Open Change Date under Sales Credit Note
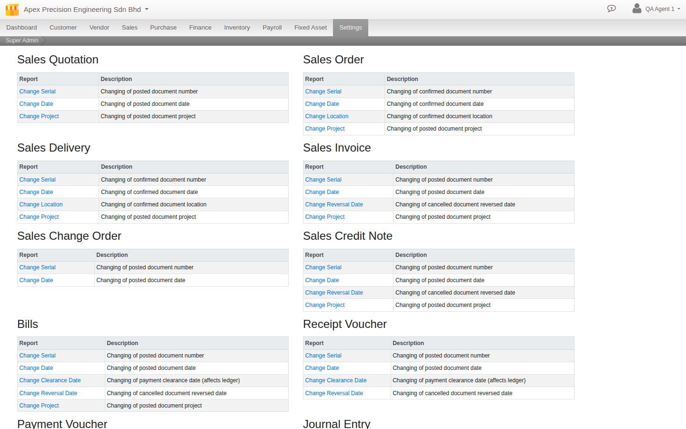 (x=322, y=280)
